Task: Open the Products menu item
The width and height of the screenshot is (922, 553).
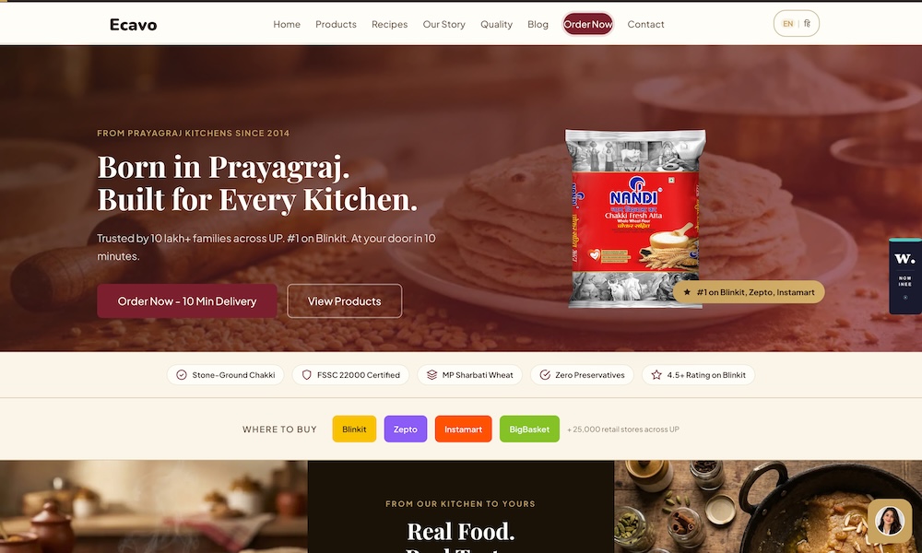Action: pyautogui.click(x=336, y=24)
